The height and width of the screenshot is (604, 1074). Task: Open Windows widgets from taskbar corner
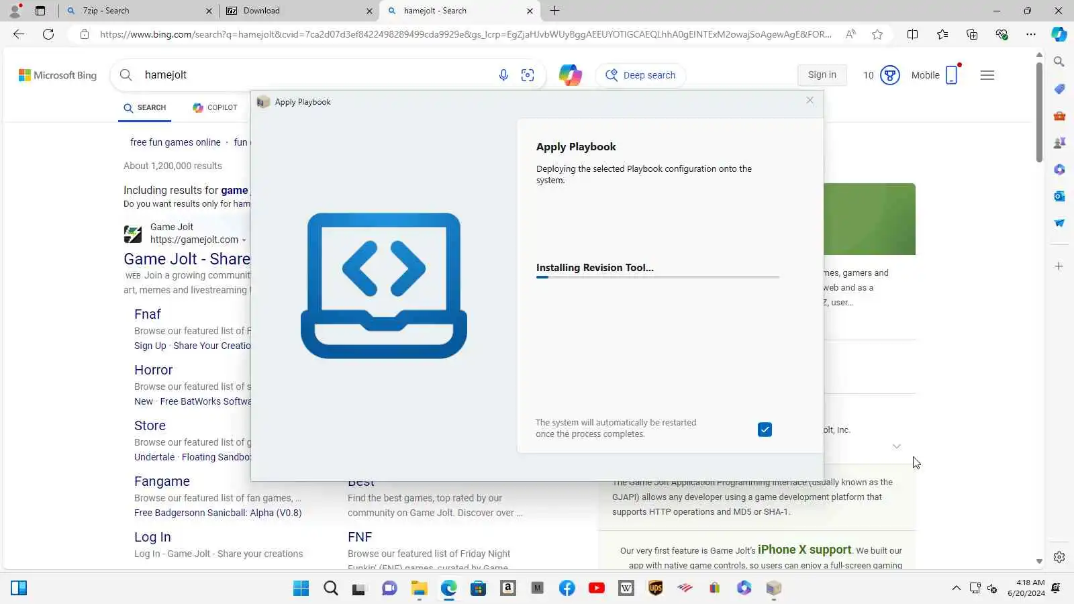[x=19, y=589]
